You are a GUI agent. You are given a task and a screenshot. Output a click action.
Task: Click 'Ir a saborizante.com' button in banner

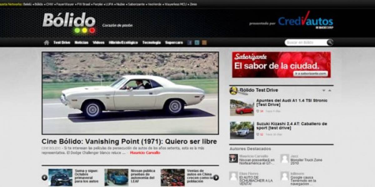311,74
